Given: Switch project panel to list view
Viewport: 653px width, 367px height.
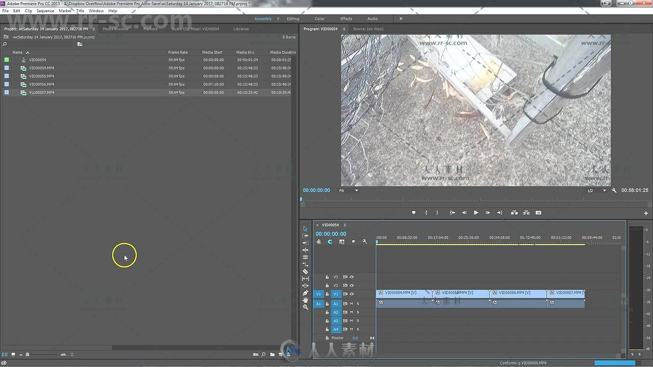Looking at the screenshot, I should (x=5, y=354).
